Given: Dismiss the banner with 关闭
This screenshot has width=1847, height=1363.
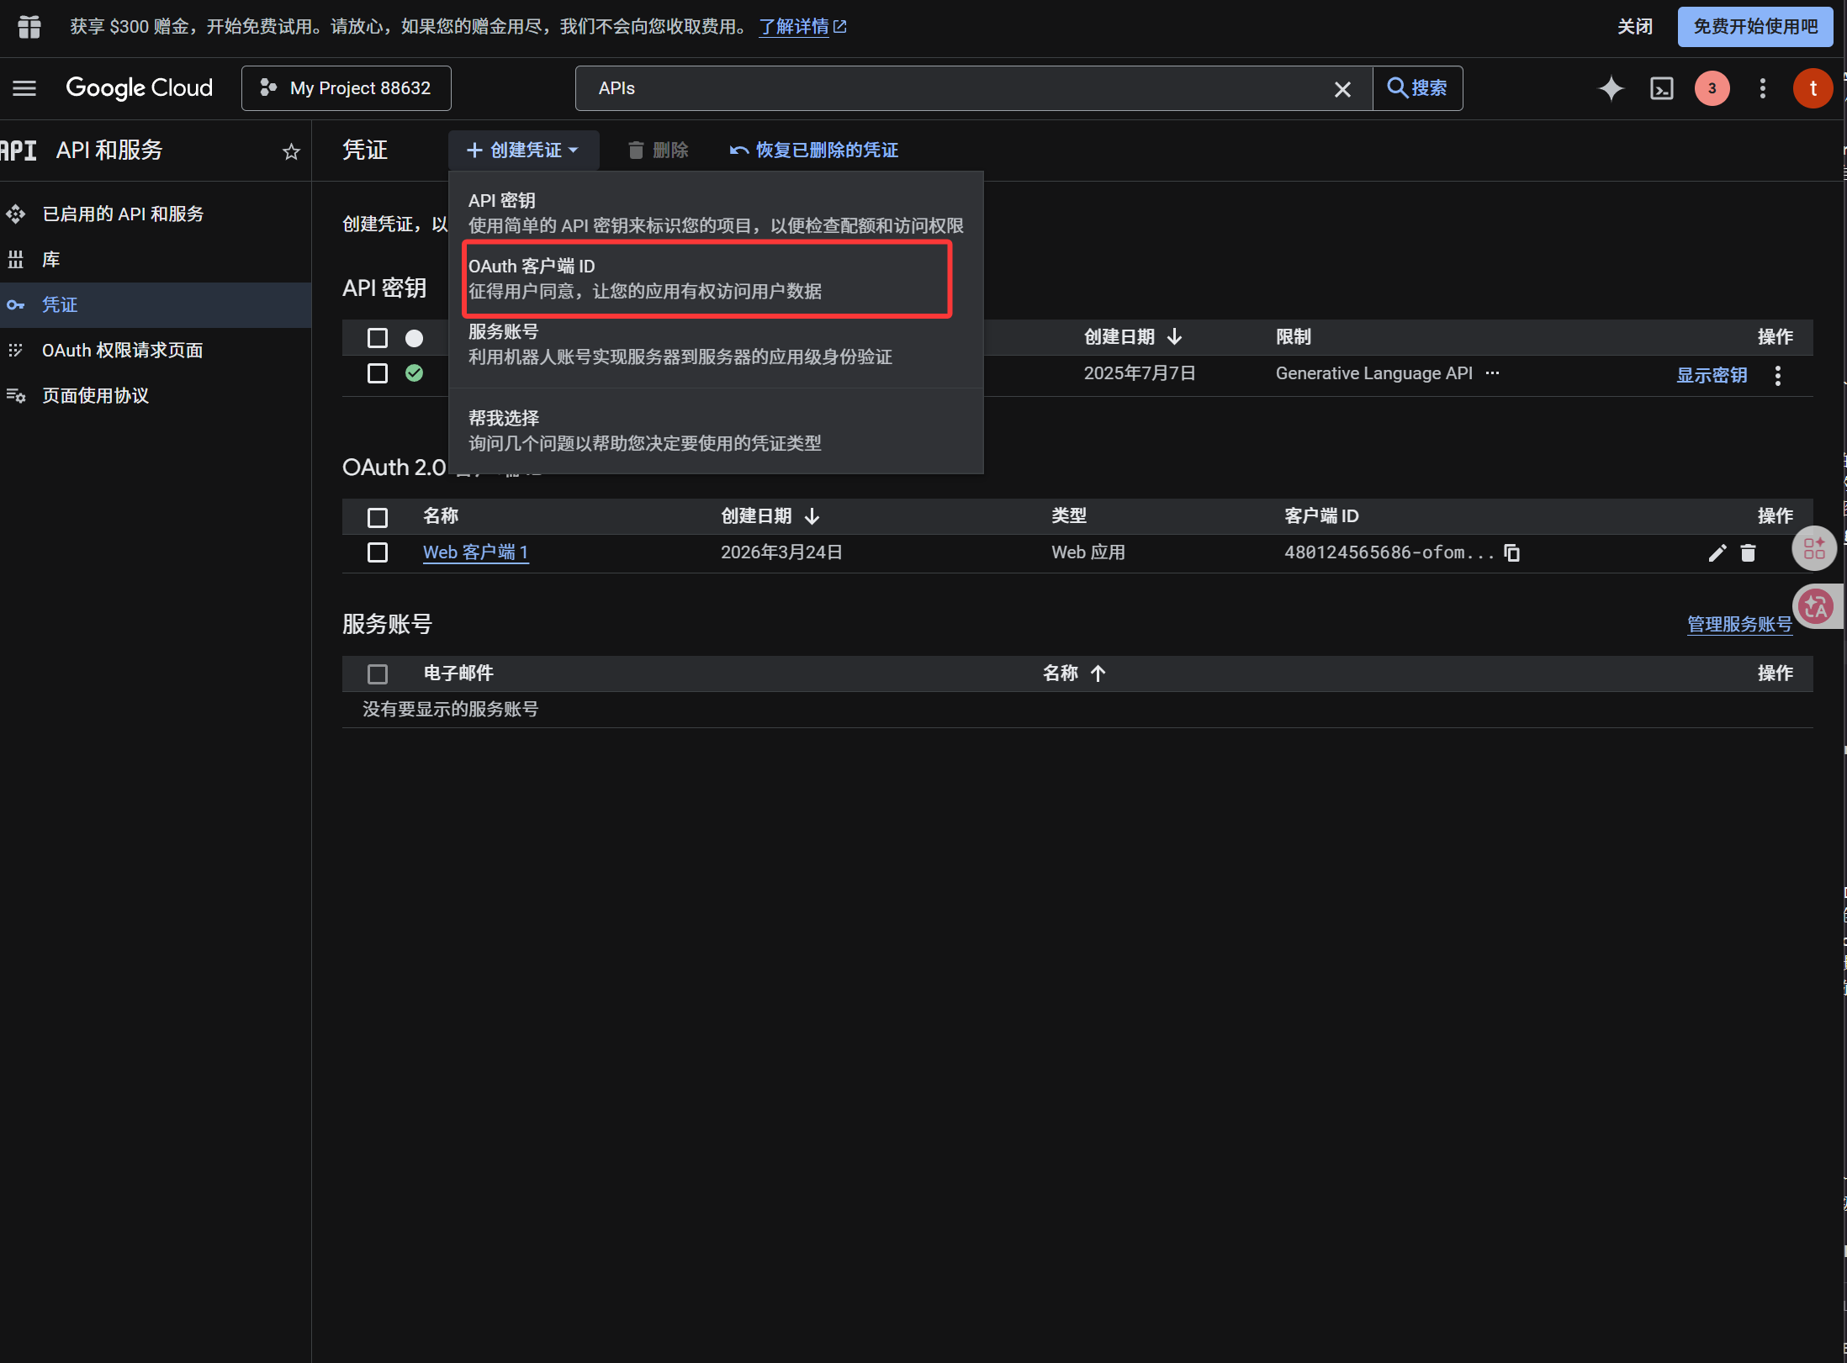Looking at the screenshot, I should click(x=1635, y=27).
